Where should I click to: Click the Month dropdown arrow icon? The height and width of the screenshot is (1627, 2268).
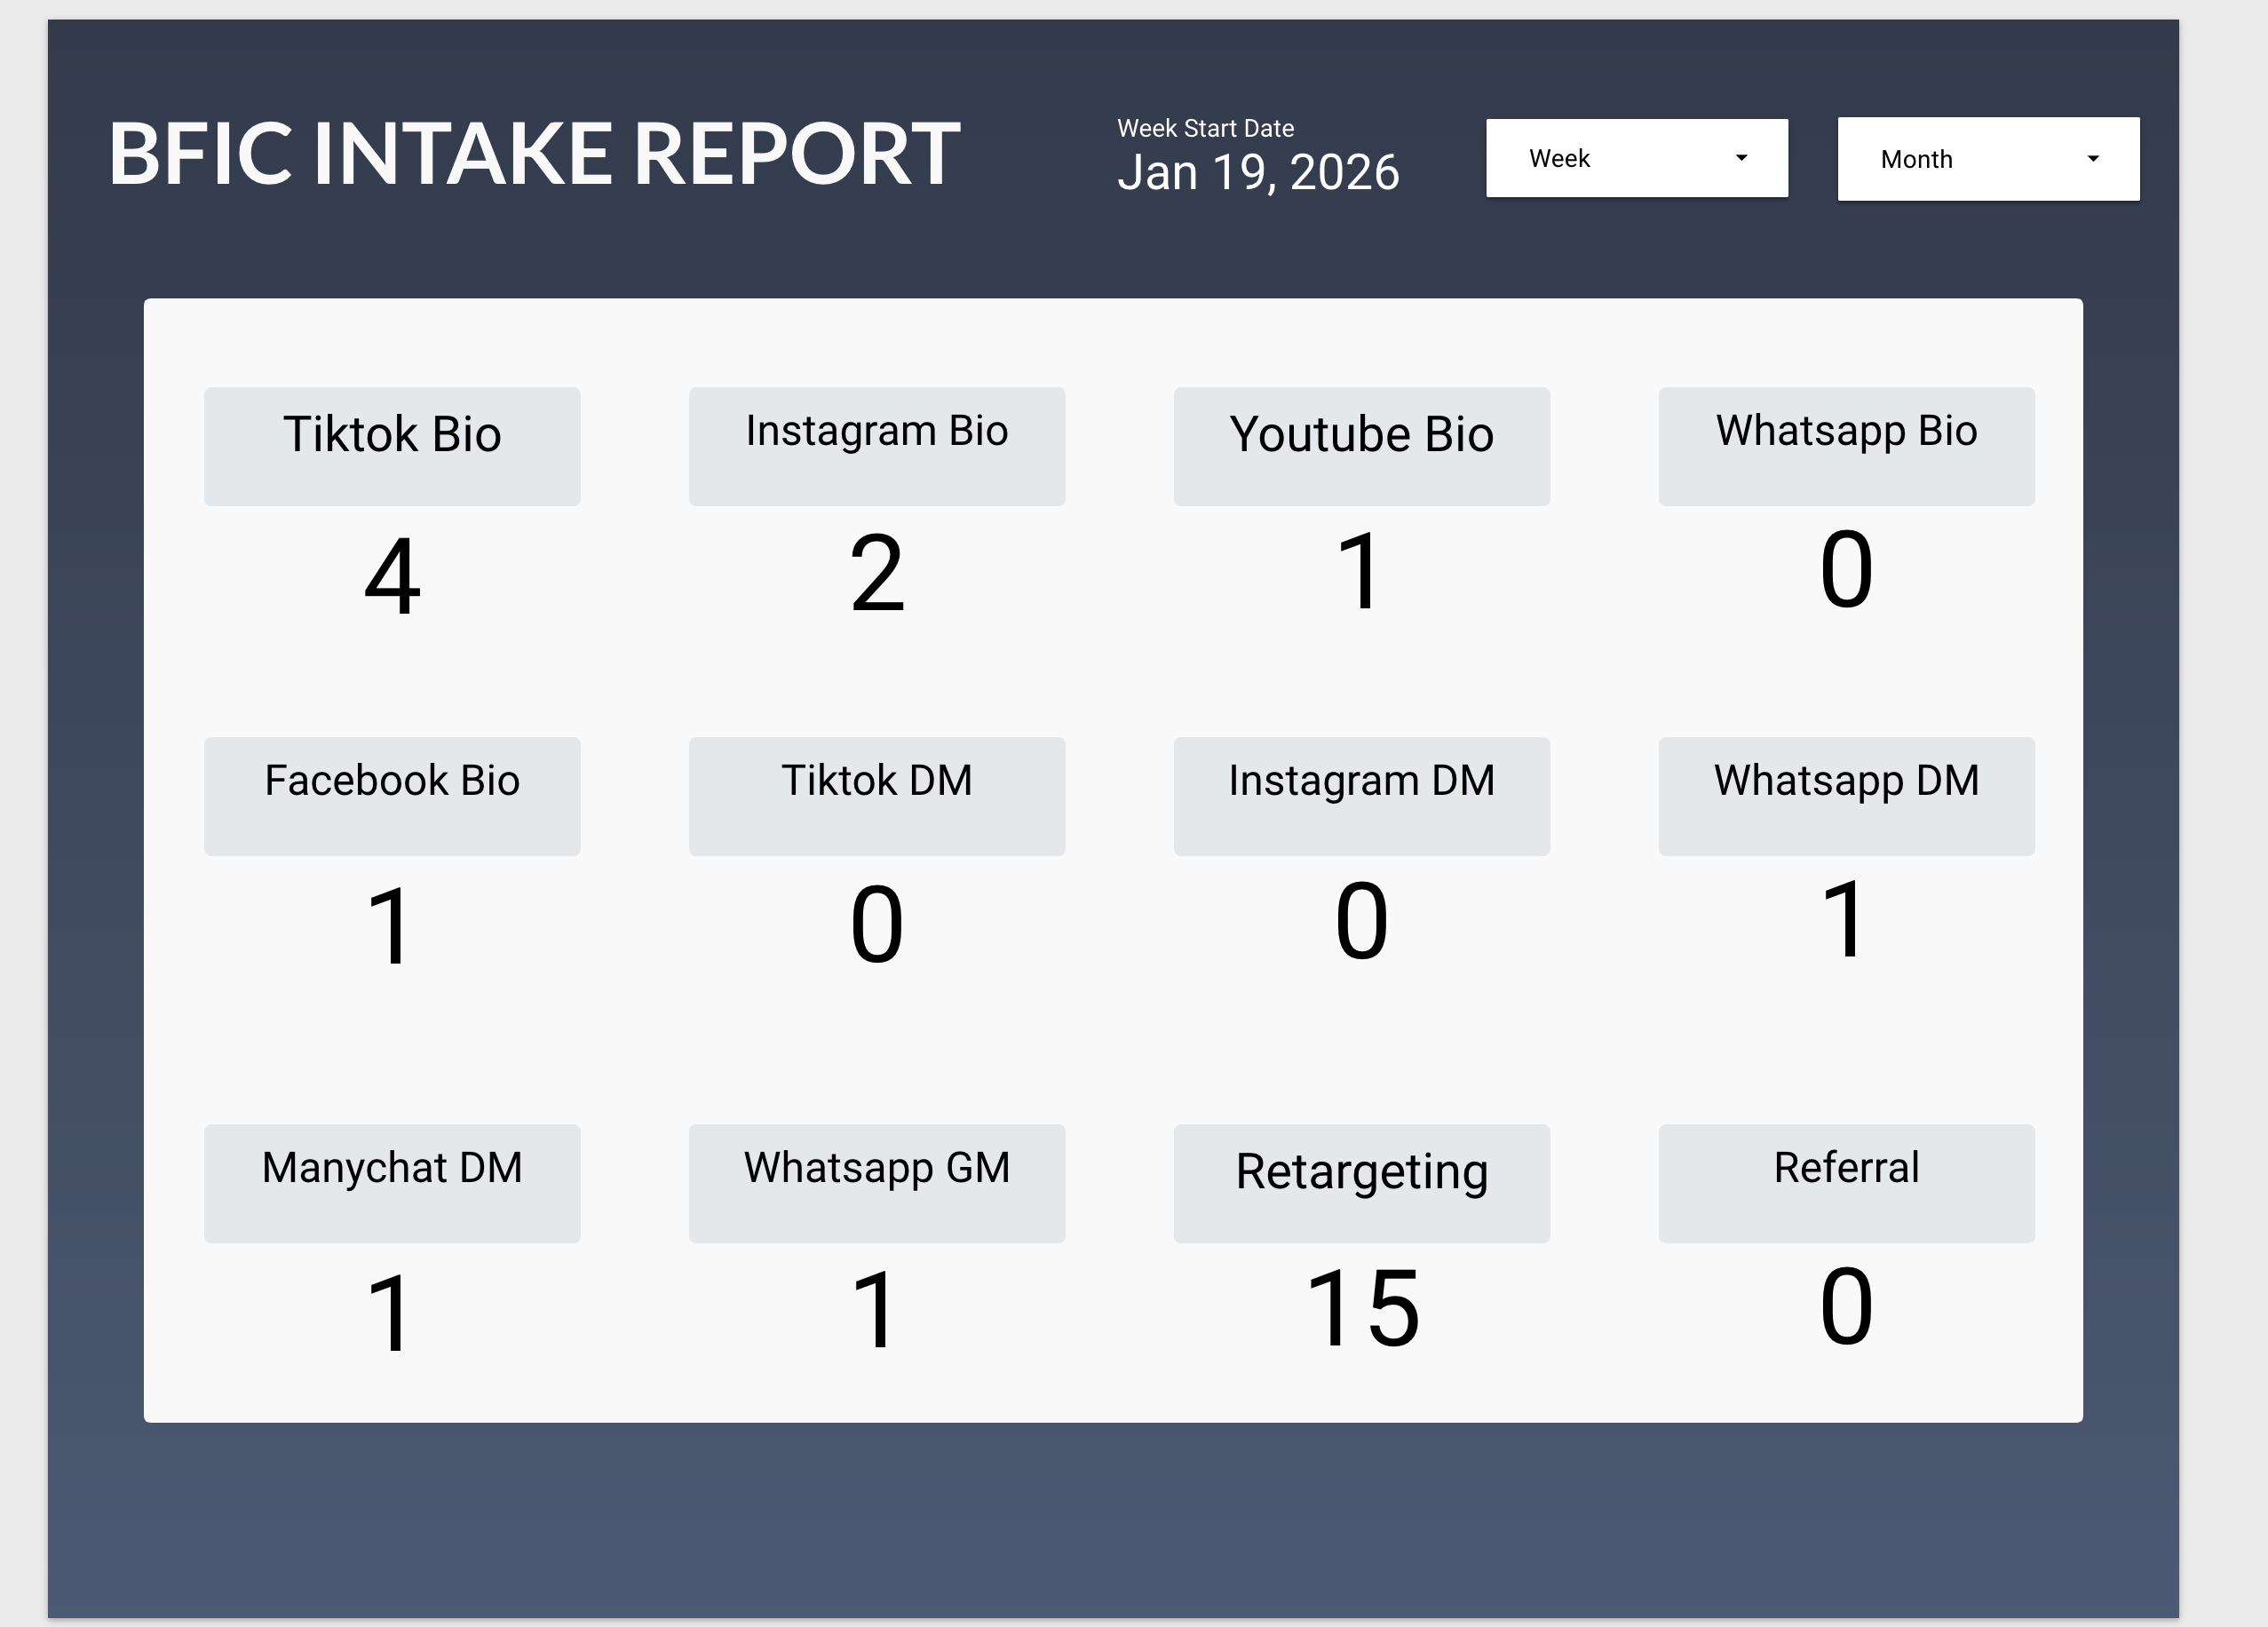click(2092, 159)
